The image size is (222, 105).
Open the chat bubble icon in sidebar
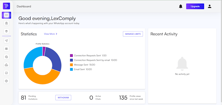(6, 57)
